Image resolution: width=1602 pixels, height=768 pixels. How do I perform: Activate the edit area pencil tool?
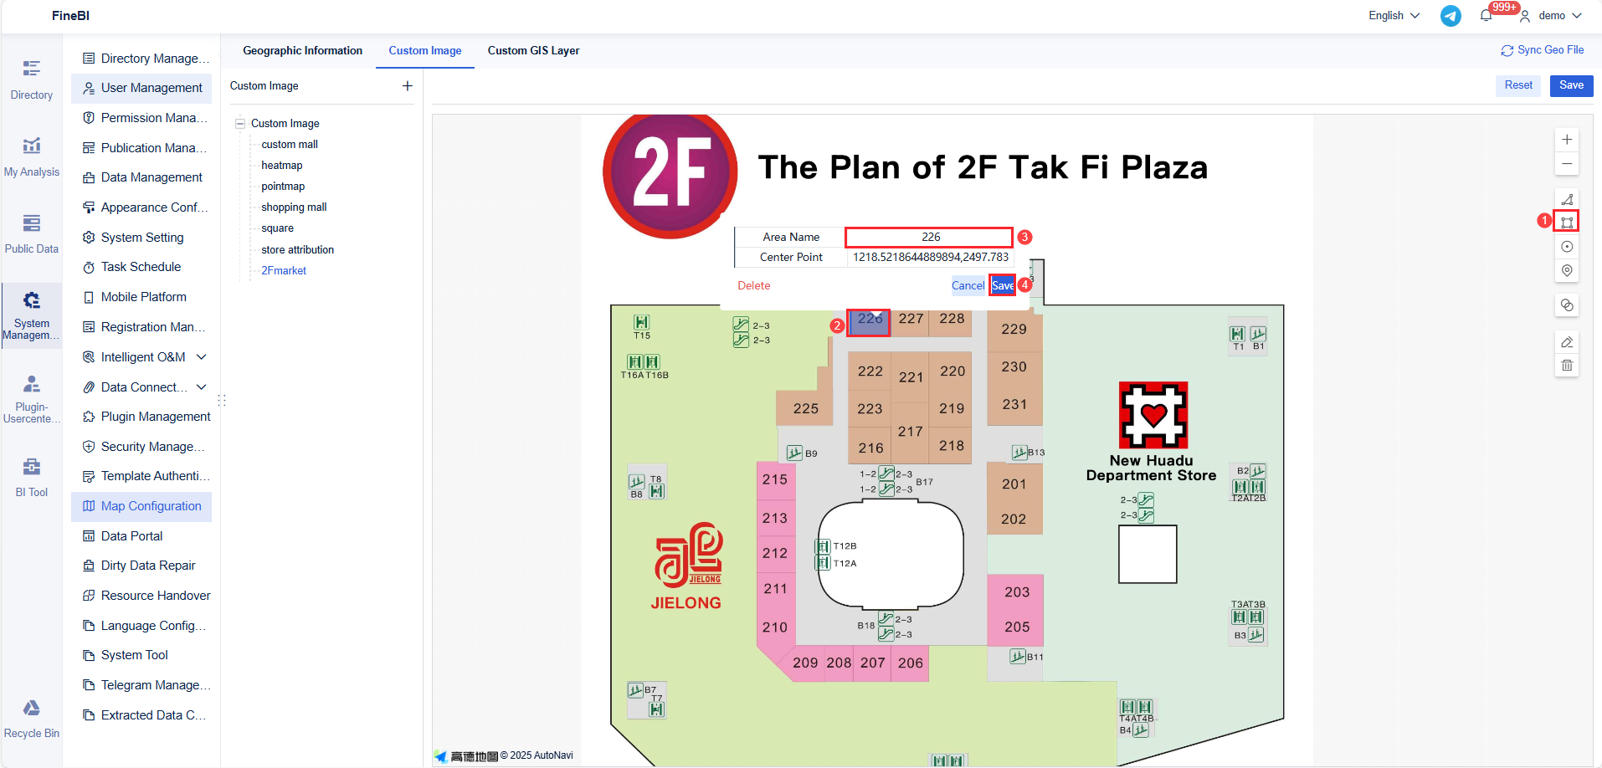1567,342
